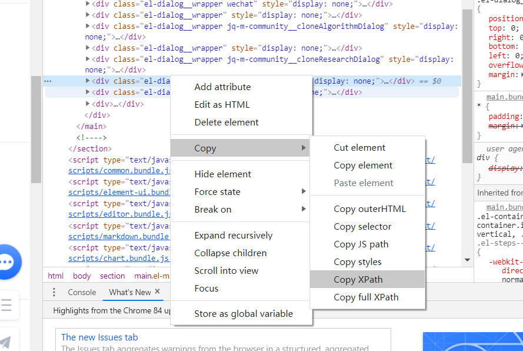Click the main.el-m breadcrumb
Screen dimensions: 523x351
click(152, 276)
